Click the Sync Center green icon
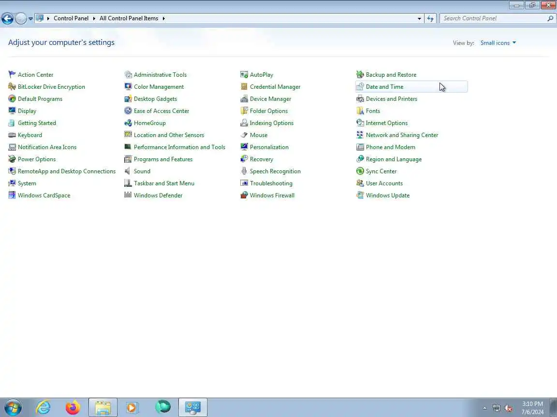Screen dimensions: 557x417 coord(360,171)
